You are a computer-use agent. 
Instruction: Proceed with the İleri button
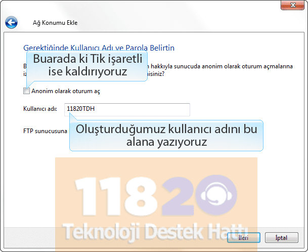(x=244, y=238)
